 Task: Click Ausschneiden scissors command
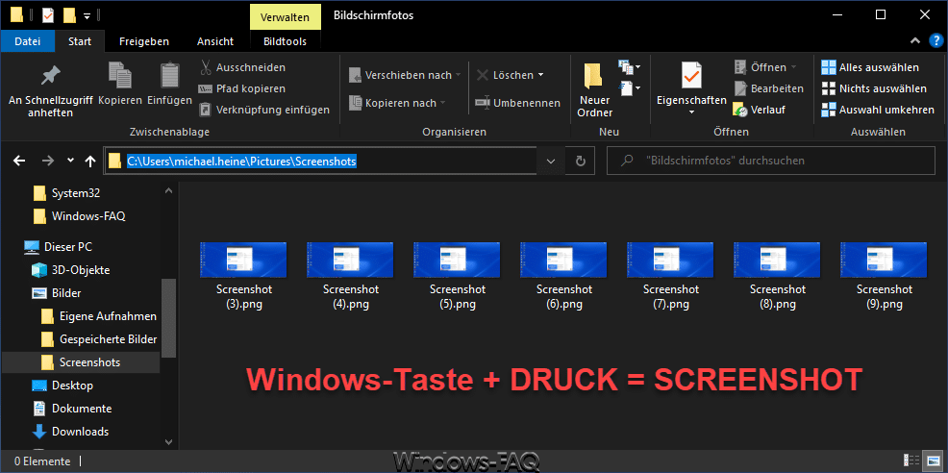coord(242,67)
